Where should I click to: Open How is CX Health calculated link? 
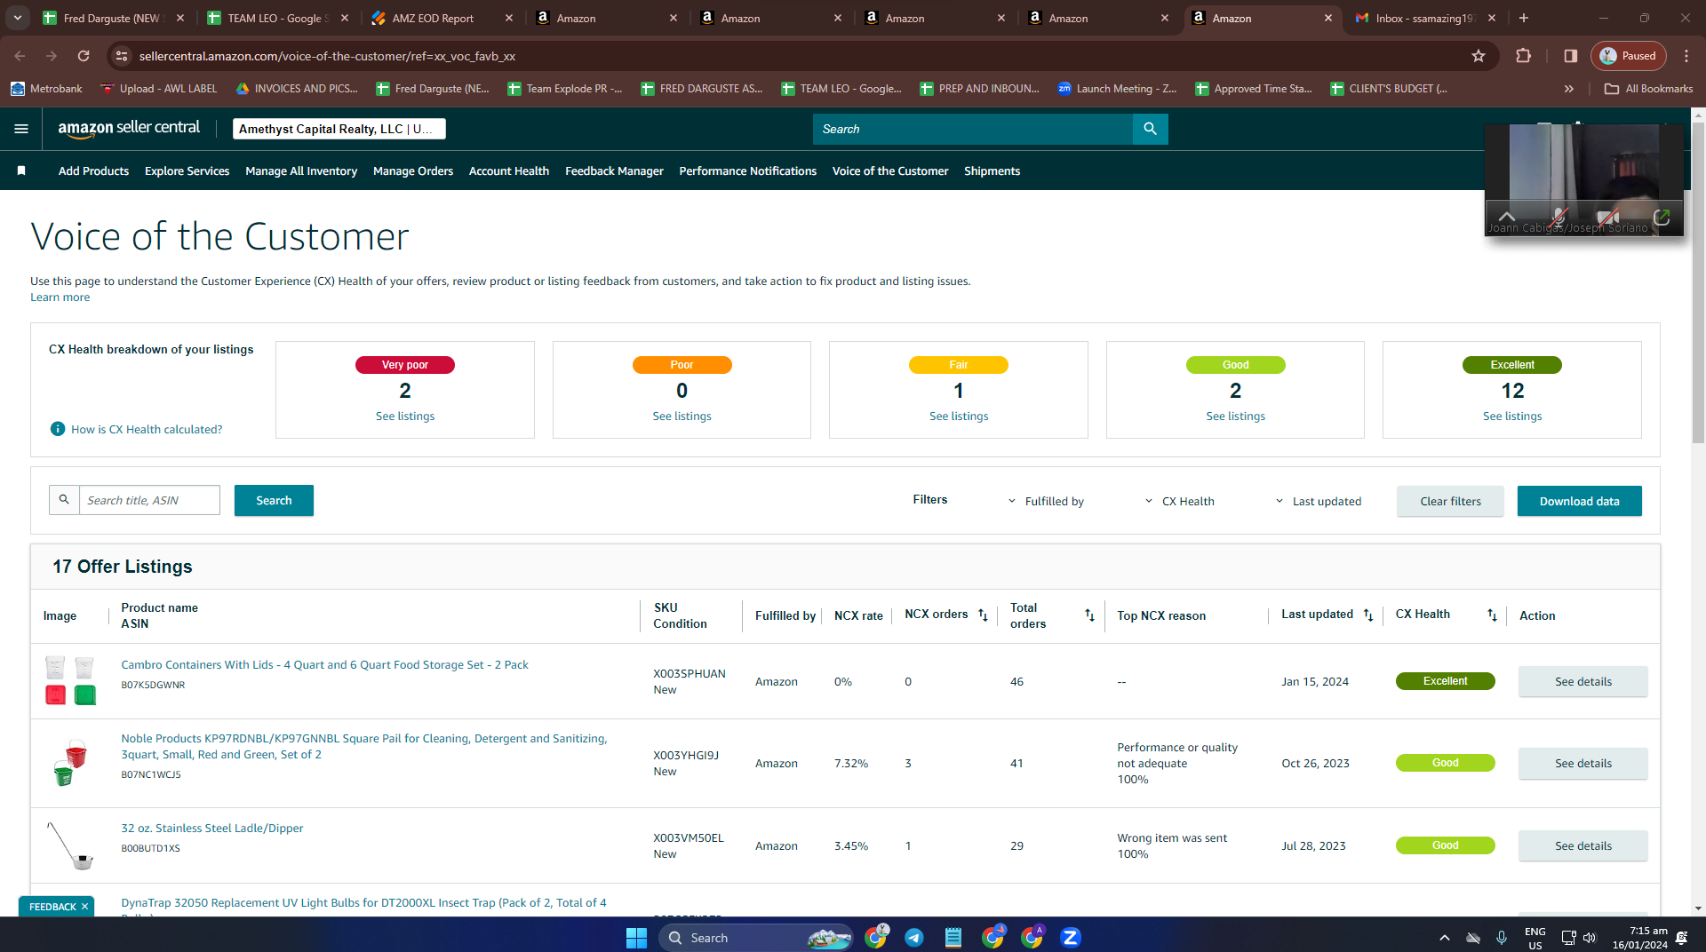pos(147,429)
